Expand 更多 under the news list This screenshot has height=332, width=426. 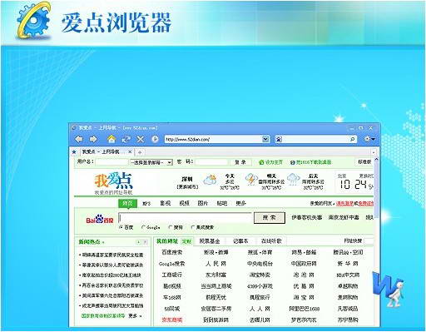(135, 316)
